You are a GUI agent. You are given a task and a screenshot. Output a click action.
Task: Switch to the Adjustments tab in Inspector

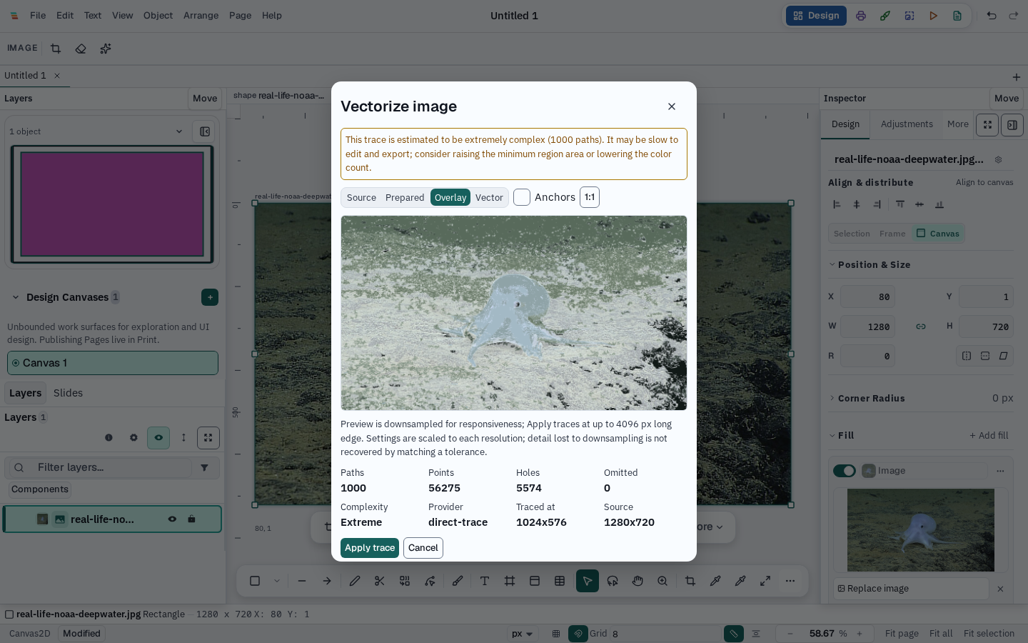coord(907,124)
